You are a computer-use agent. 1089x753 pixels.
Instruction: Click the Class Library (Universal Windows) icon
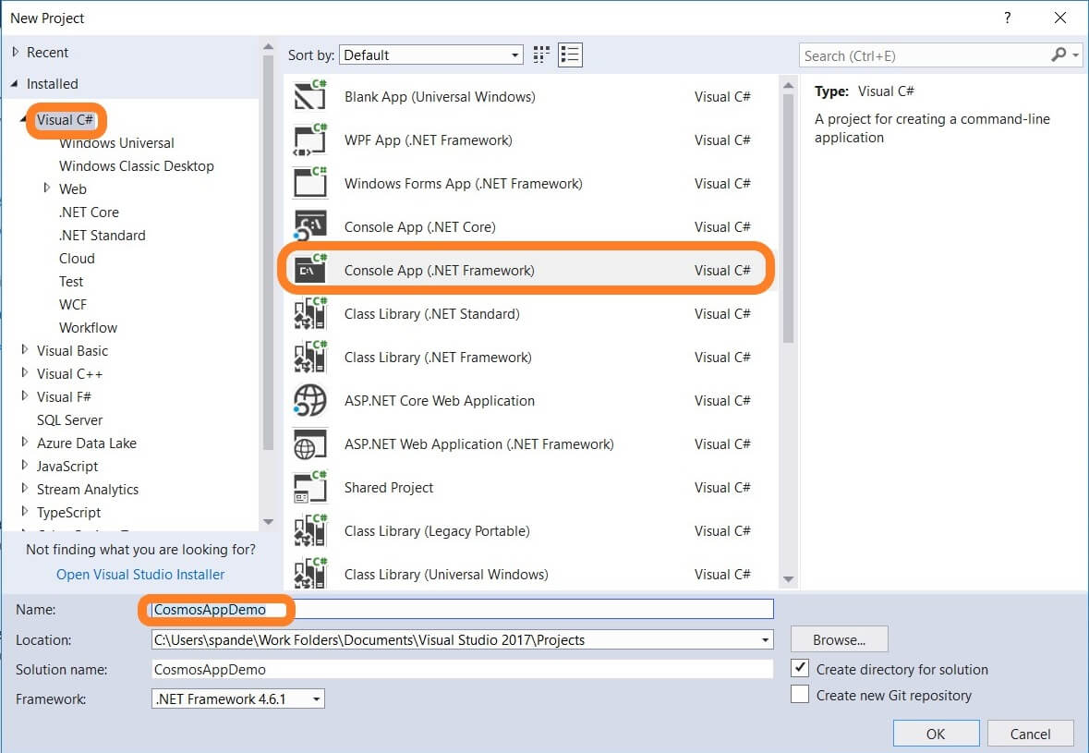[x=309, y=574]
